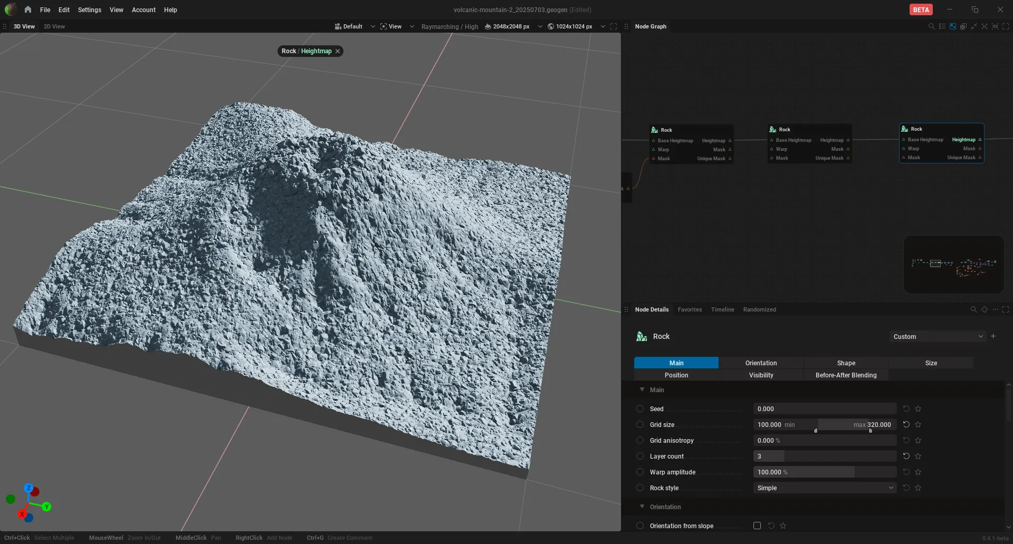Reset the Layer count parameter

[906, 456]
